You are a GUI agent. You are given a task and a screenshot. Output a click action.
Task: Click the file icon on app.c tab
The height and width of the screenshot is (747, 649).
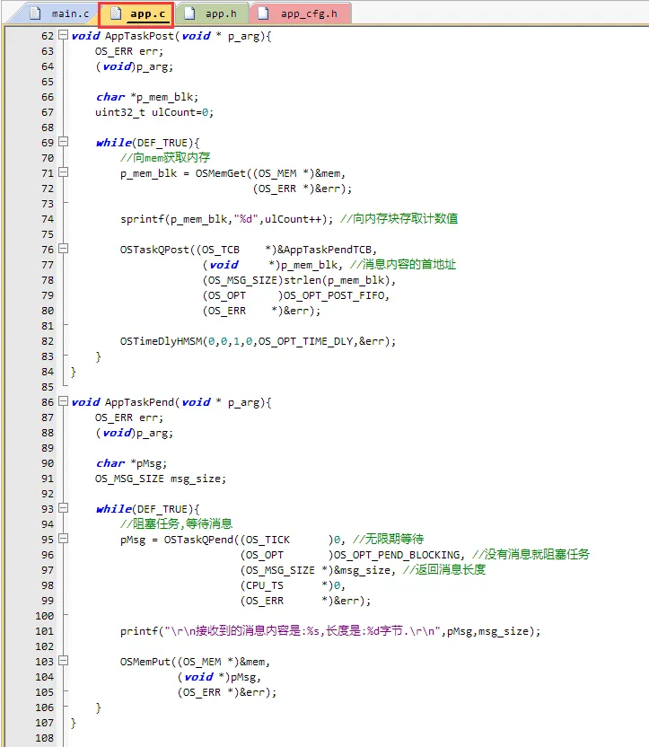[115, 13]
